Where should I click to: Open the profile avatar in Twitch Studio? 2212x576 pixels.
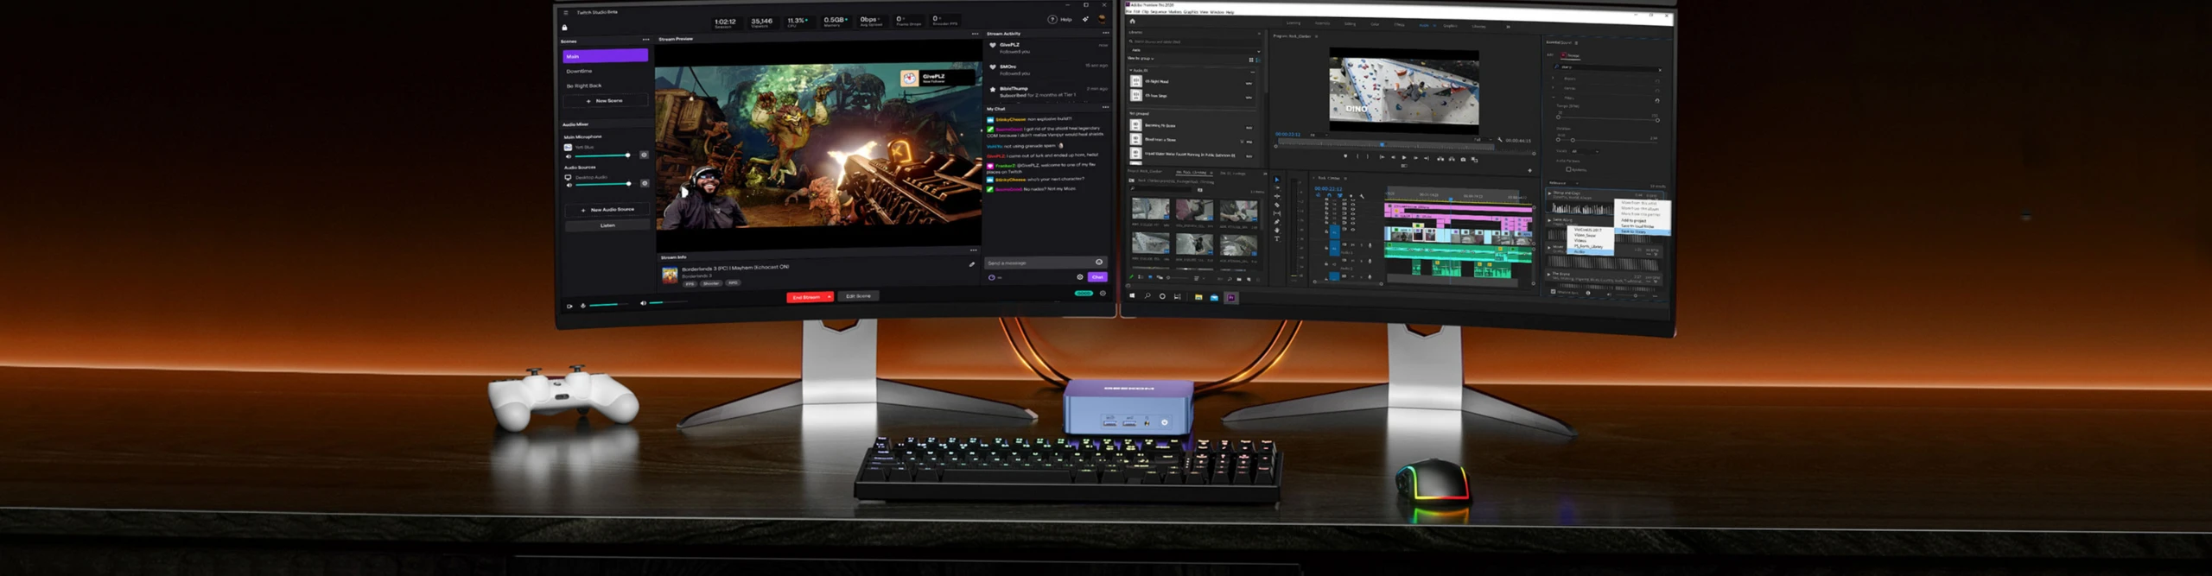(1102, 19)
